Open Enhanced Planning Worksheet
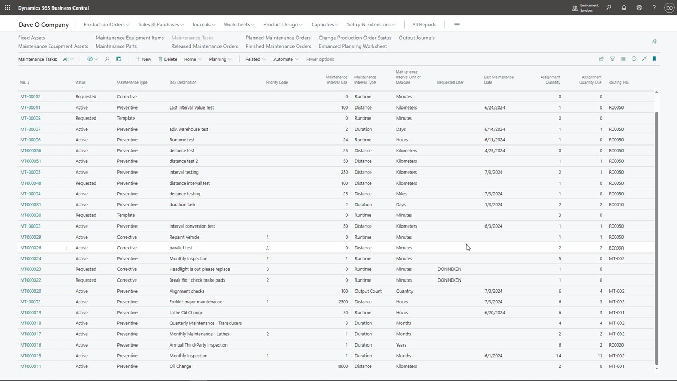Viewport: 677px width, 381px height. (x=353, y=46)
